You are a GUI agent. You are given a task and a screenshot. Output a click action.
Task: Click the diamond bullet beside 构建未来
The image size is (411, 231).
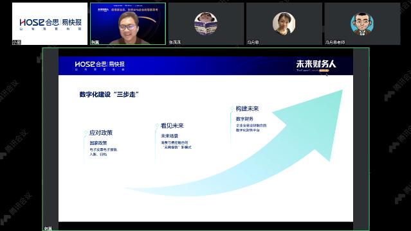click(x=232, y=108)
